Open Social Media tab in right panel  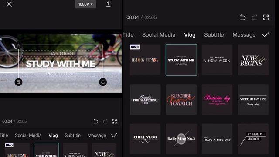[x=159, y=35]
